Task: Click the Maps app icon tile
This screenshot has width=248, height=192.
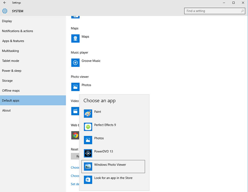Action: pos(75,38)
